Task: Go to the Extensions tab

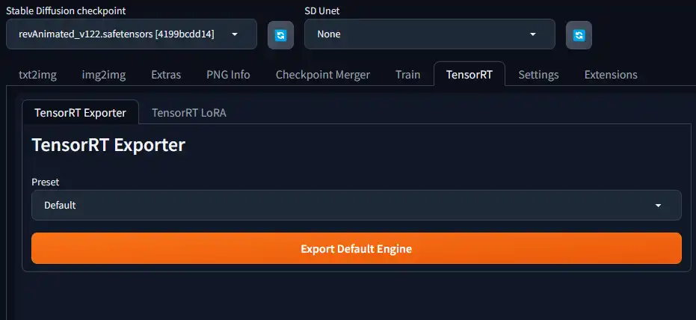Action: (611, 75)
